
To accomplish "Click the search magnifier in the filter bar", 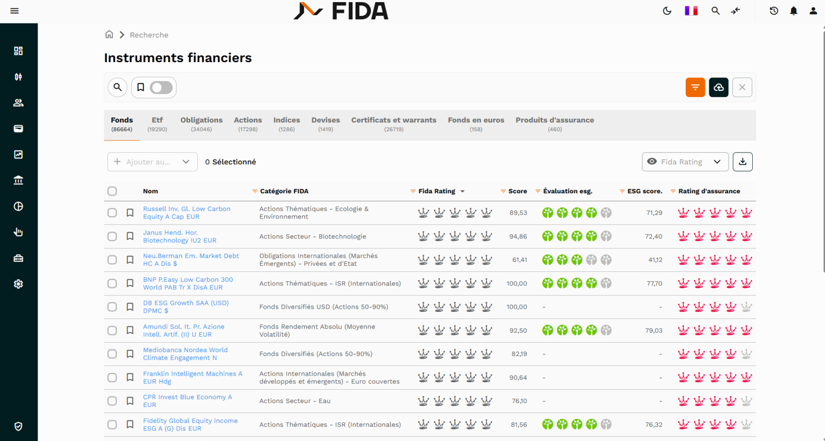I will click(x=118, y=88).
